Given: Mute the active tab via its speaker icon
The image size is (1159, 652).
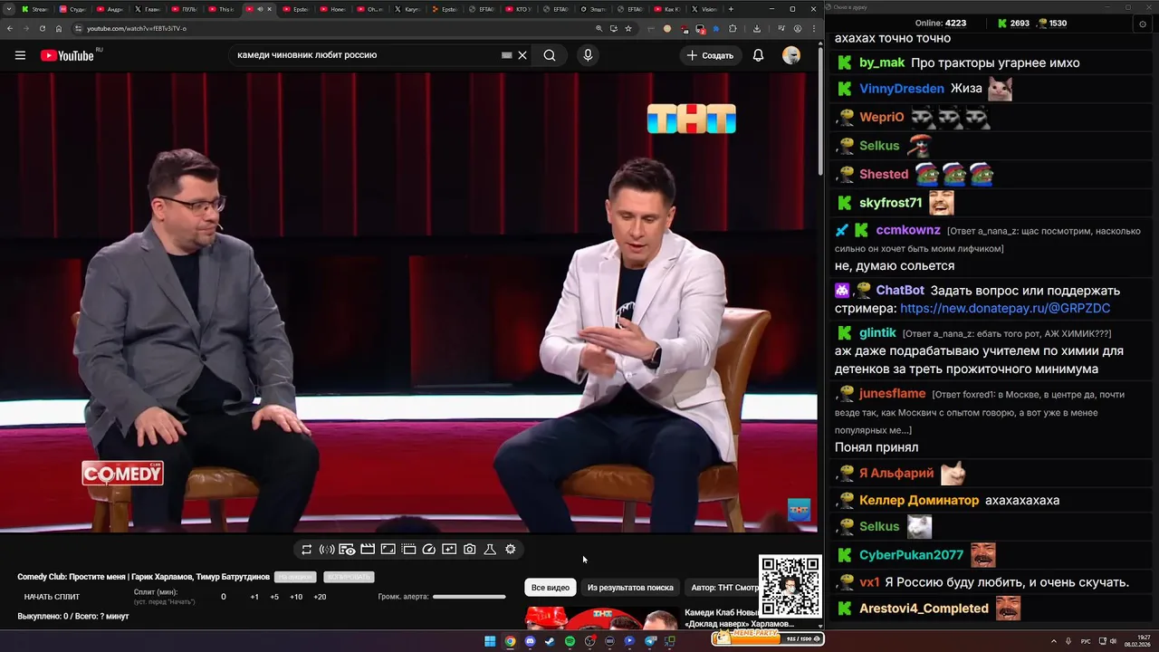Looking at the screenshot, I should [260, 9].
